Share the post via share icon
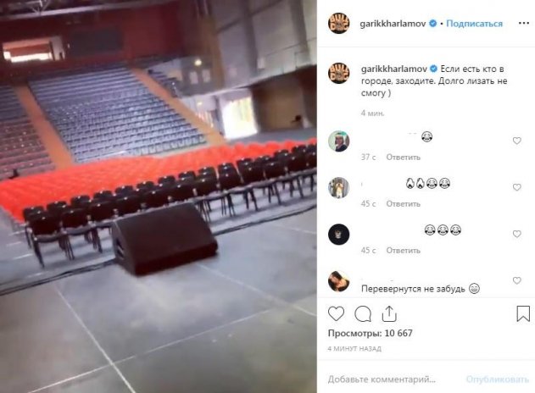The height and width of the screenshot is (393, 535). tap(389, 313)
